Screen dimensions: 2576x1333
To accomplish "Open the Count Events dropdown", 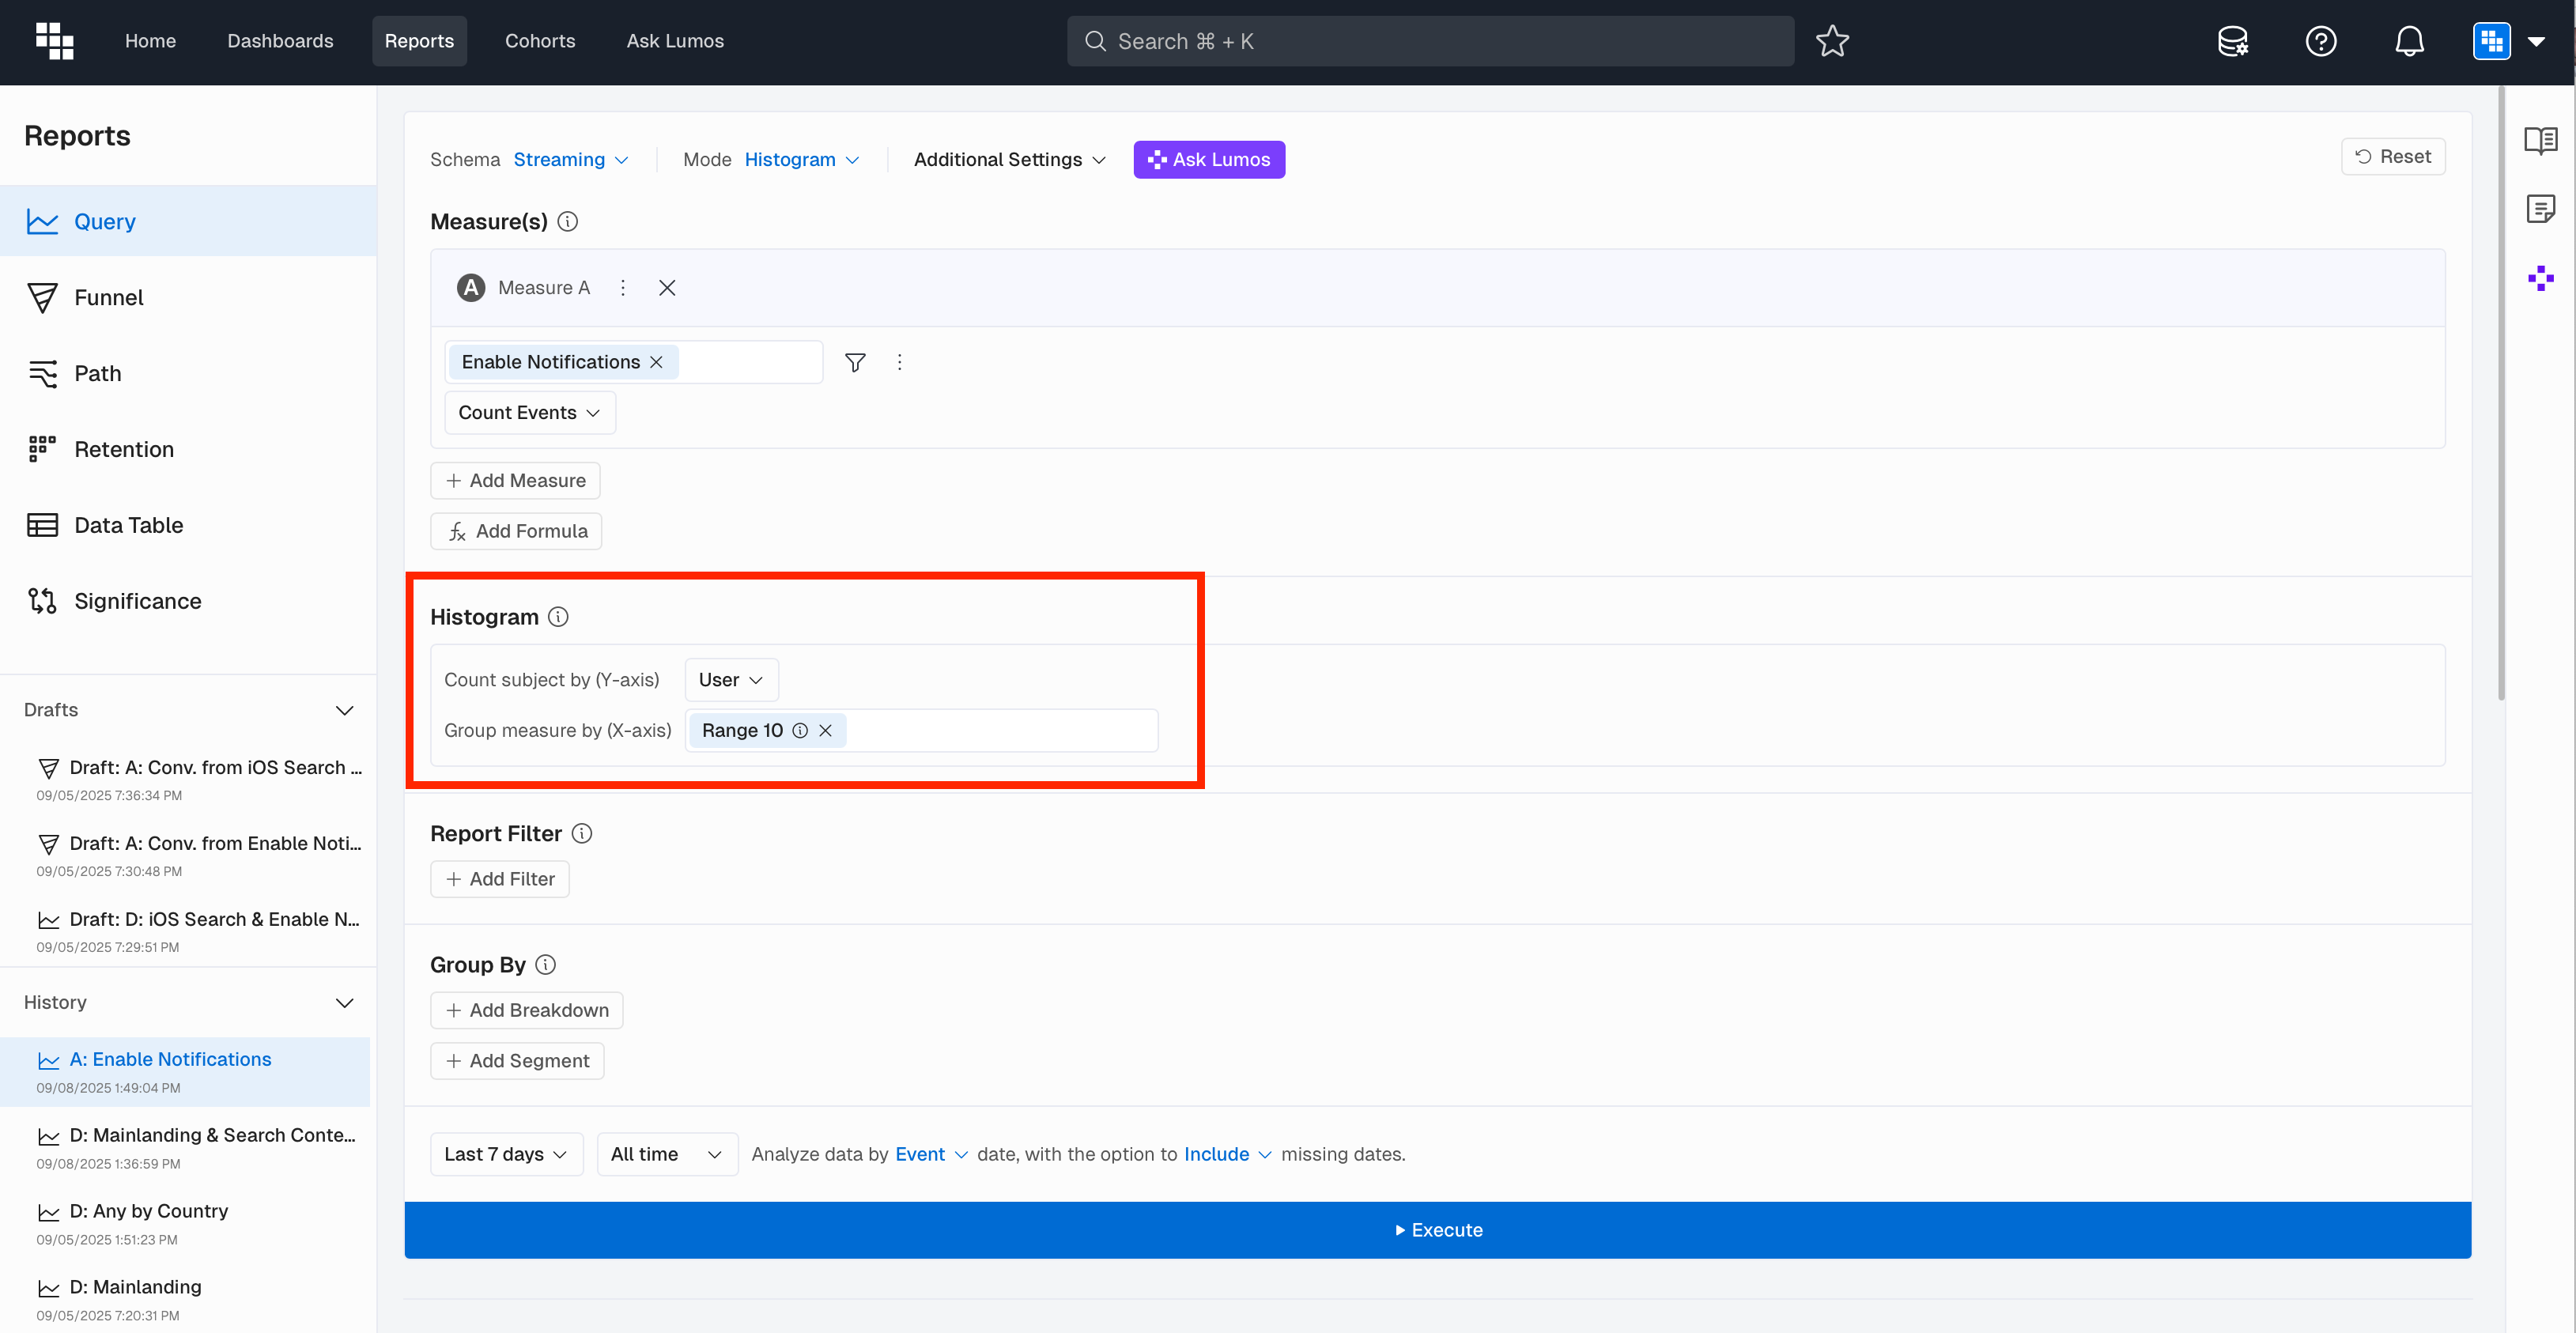I will click(x=529, y=413).
